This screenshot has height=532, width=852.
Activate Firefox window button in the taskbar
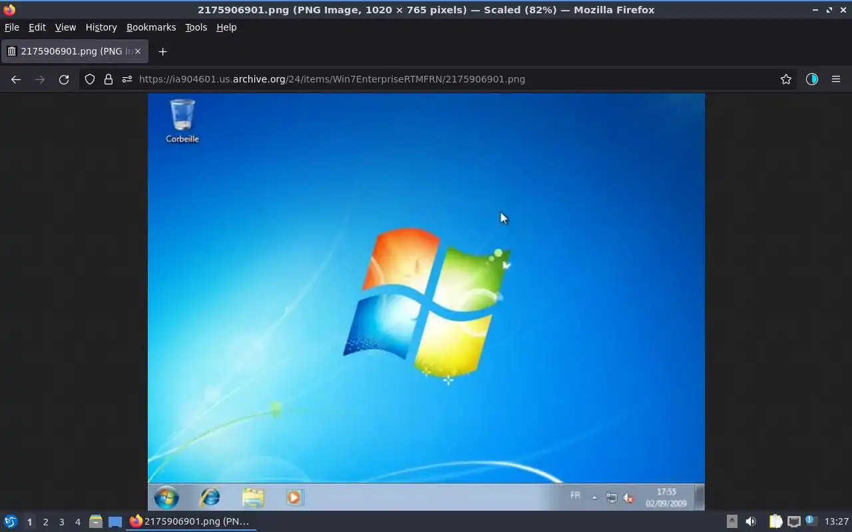pos(190,521)
